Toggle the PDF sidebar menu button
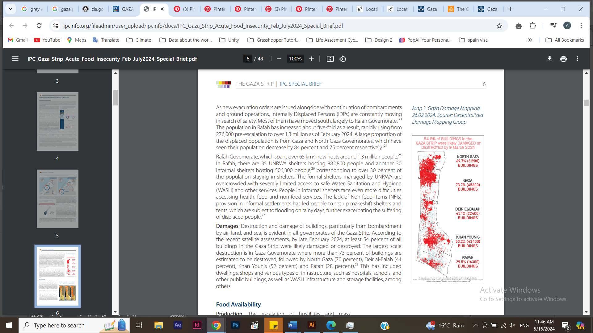This screenshot has width=593, height=333. point(15,59)
